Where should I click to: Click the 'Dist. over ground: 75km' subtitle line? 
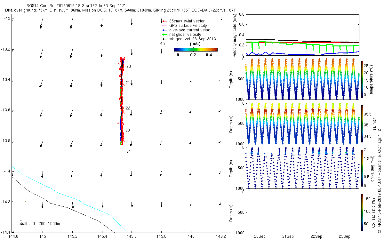[x=121, y=11]
